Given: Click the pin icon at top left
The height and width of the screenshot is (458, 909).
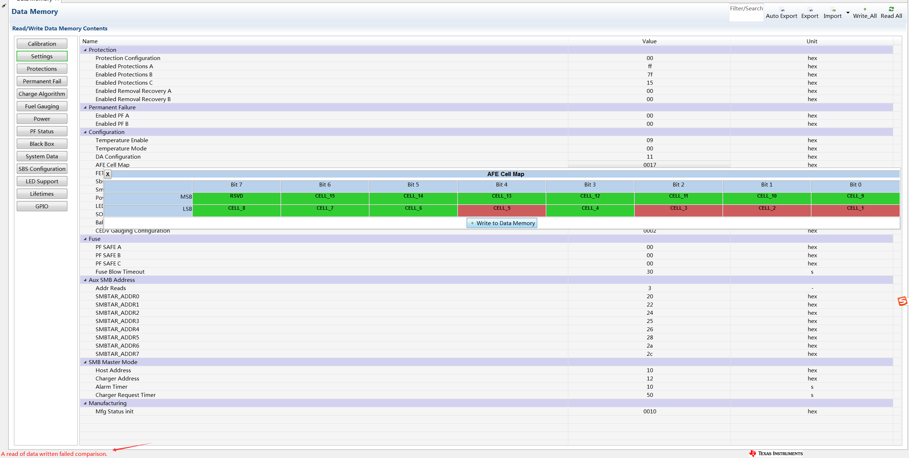Looking at the screenshot, I should (x=4, y=5).
